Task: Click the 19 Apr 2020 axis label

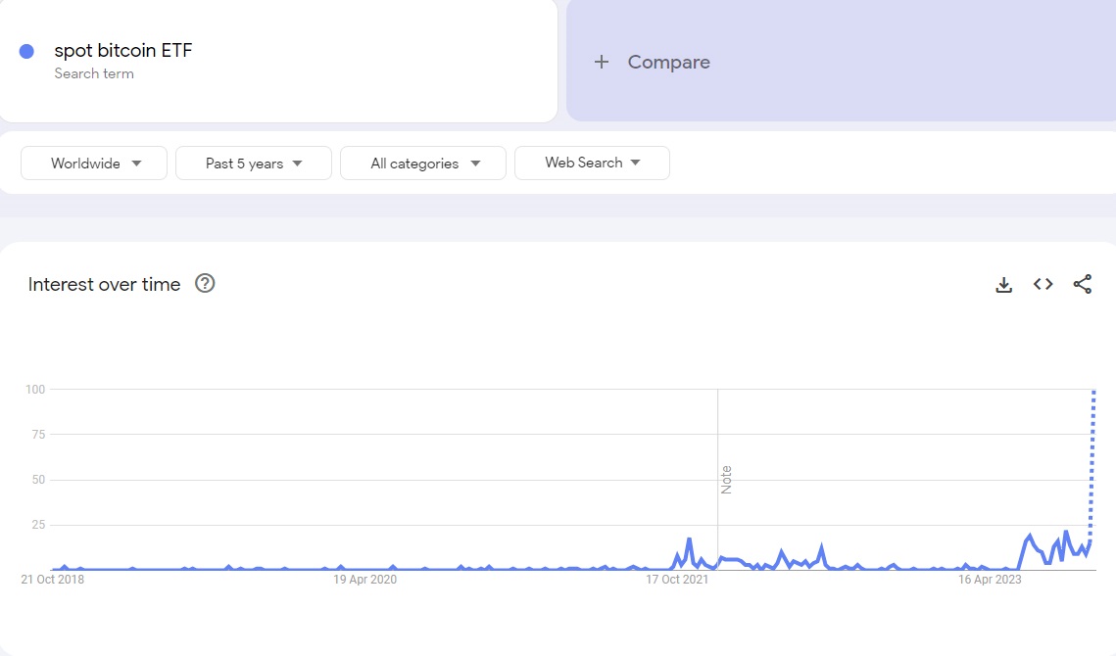Action: click(364, 580)
